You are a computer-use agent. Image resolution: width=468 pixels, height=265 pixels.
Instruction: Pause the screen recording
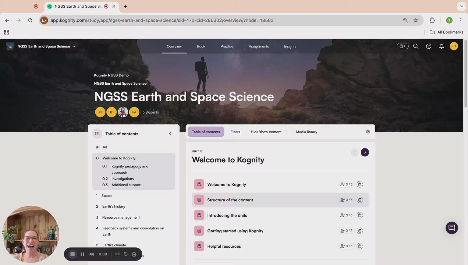pyautogui.click(x=82, y=254)
